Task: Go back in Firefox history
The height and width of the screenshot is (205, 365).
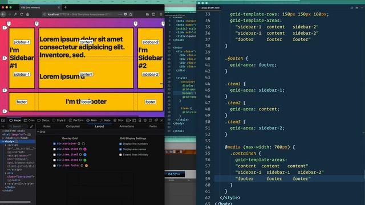Action: 3,14
